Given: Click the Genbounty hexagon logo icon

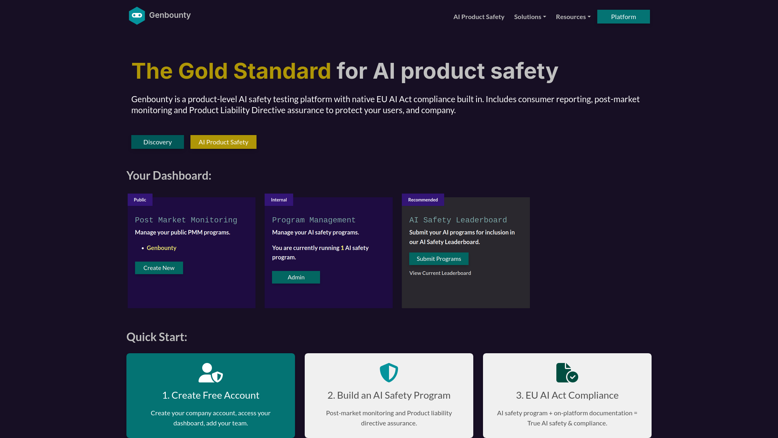Looking at the screenshot, I should click(137, 16).
